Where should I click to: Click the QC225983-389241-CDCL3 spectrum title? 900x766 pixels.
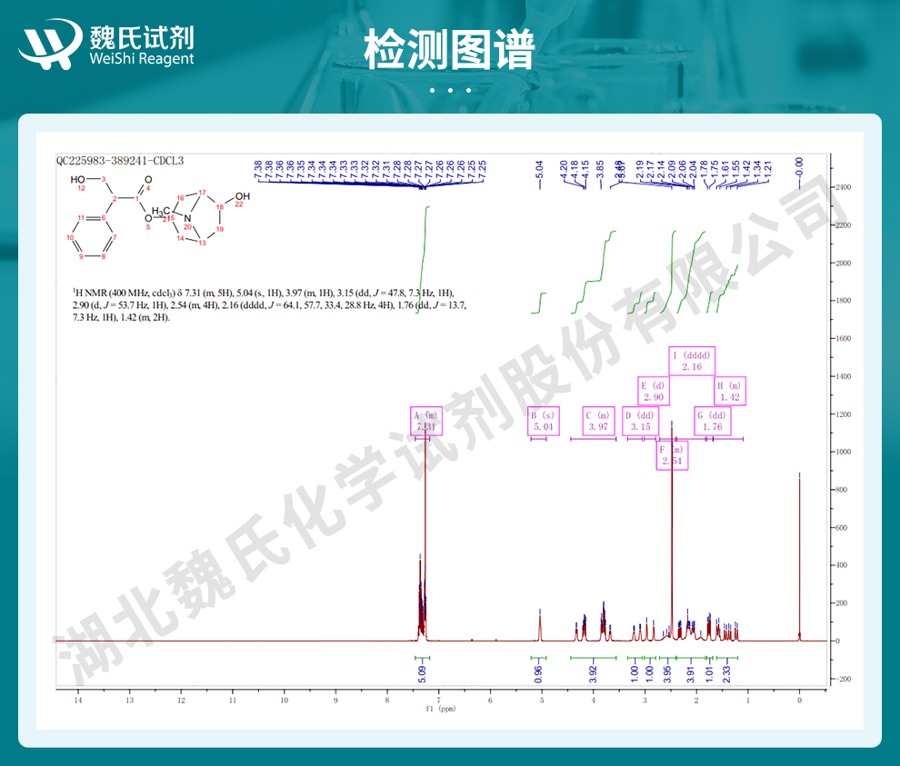pos(120,161)
